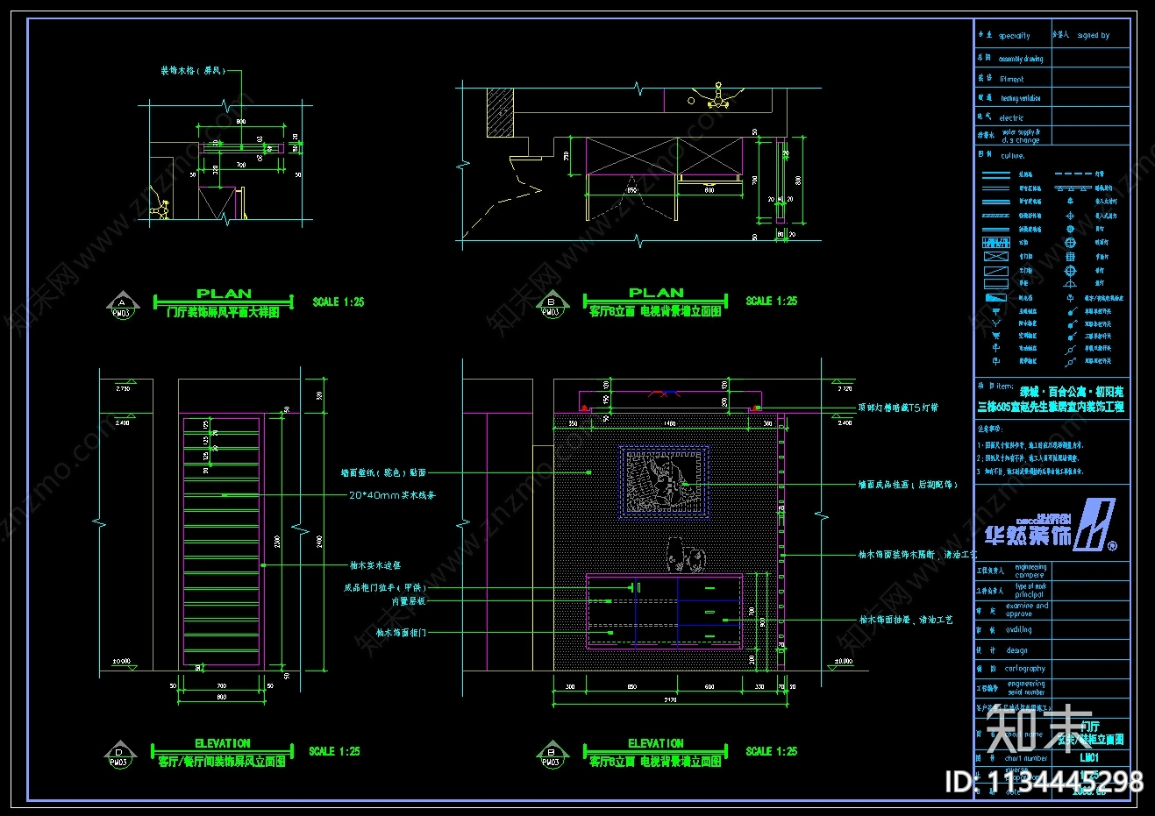The height and width of the screenshot is (816, 1155).
Task: Select the cabinet drawing in the TV wall elevation
Action: pos(665,610)
